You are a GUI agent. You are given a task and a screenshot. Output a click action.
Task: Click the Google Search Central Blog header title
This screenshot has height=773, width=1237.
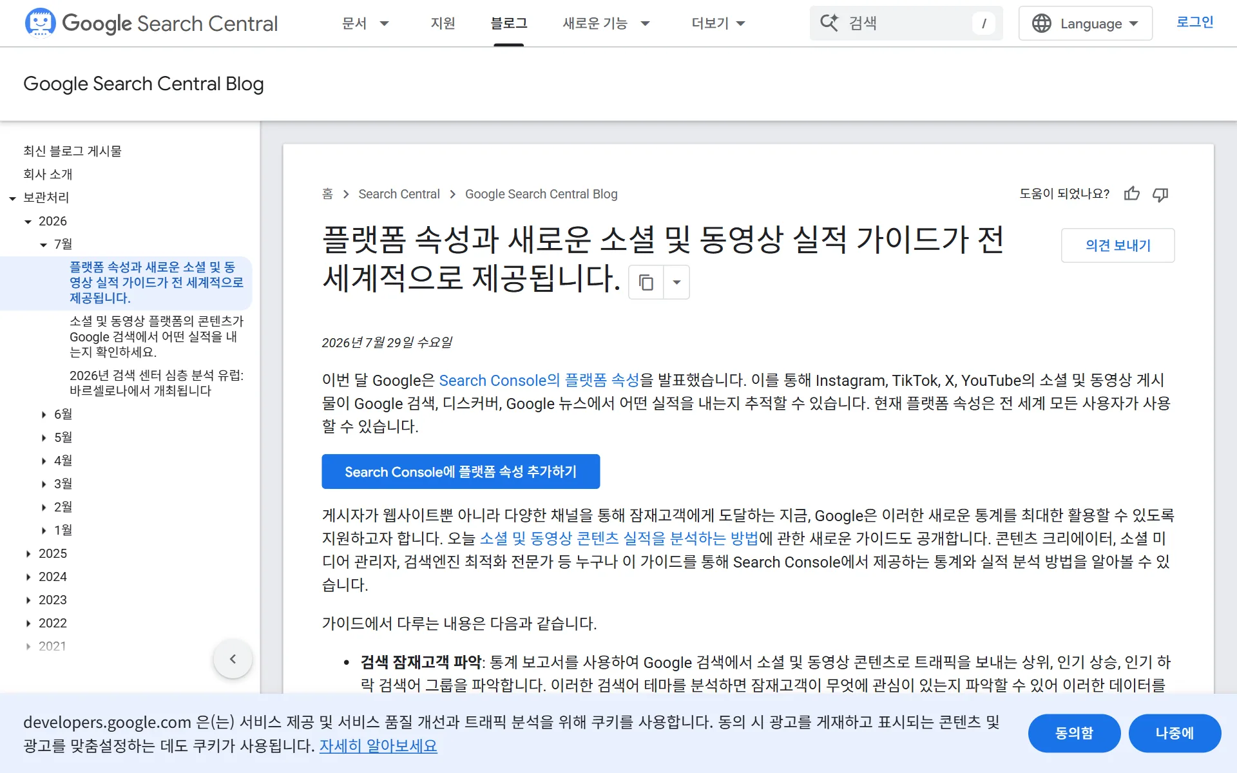144,84
